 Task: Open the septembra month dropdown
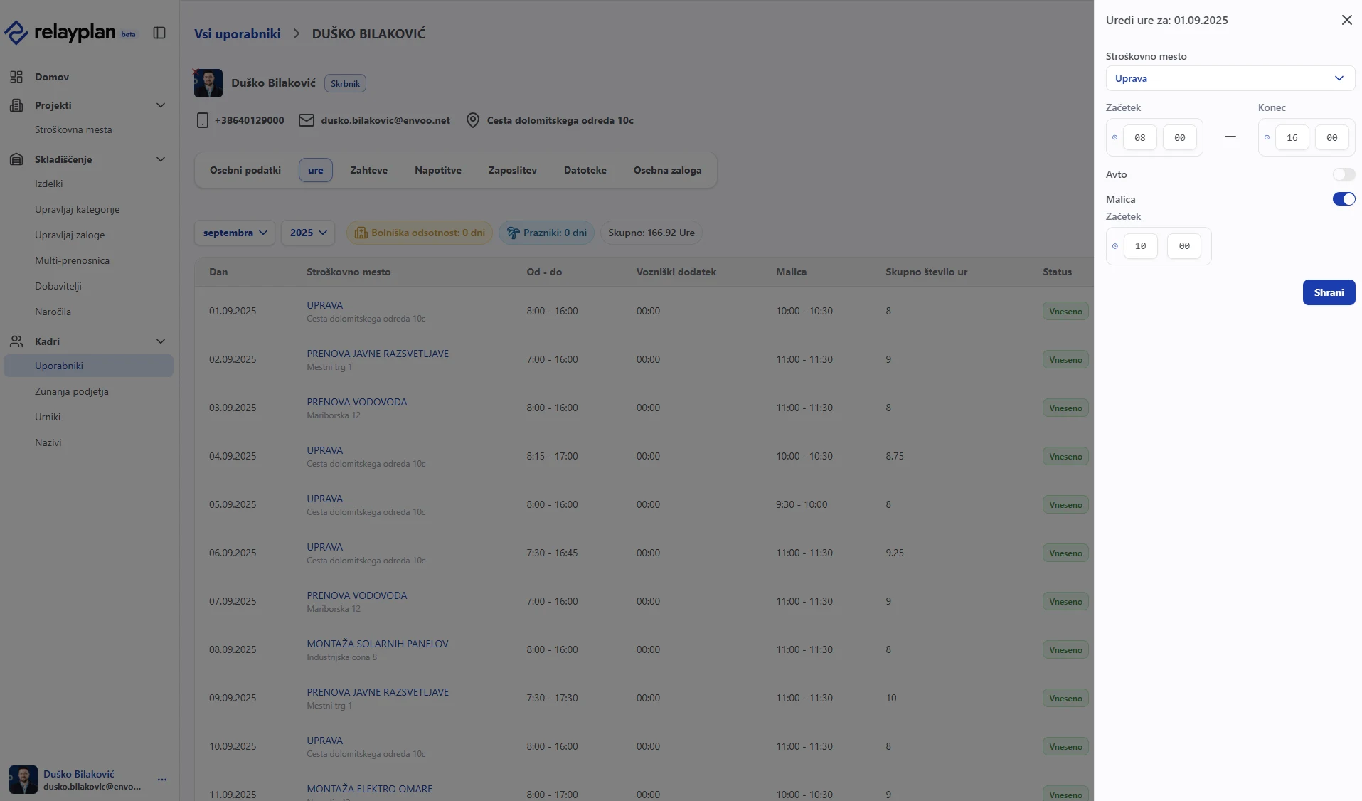pyautogui.click(x=235, y=233)
